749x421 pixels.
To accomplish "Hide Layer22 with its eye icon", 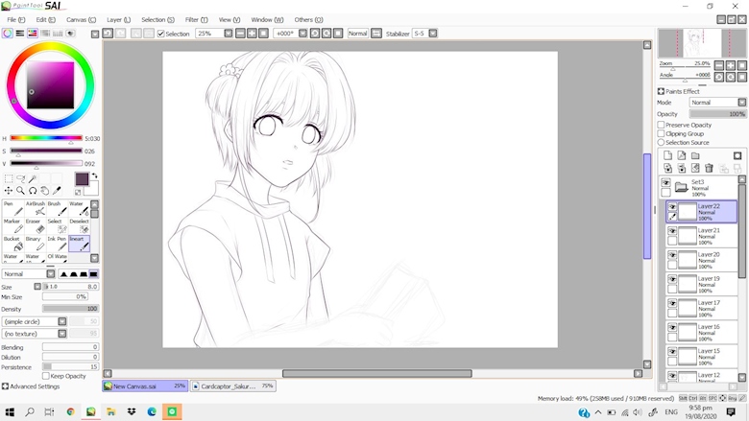I will point(672,207).
